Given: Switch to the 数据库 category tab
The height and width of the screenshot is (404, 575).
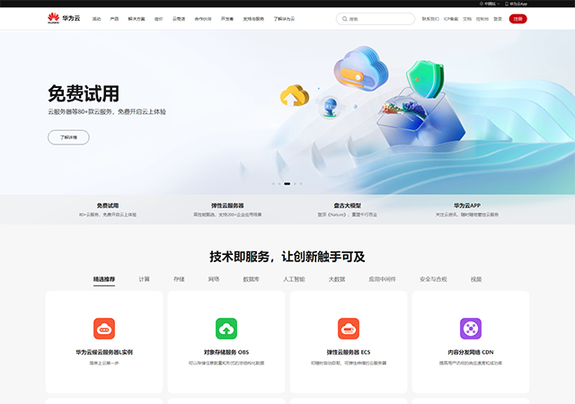Looking at the screenshot, I should (x=252, y=279).
